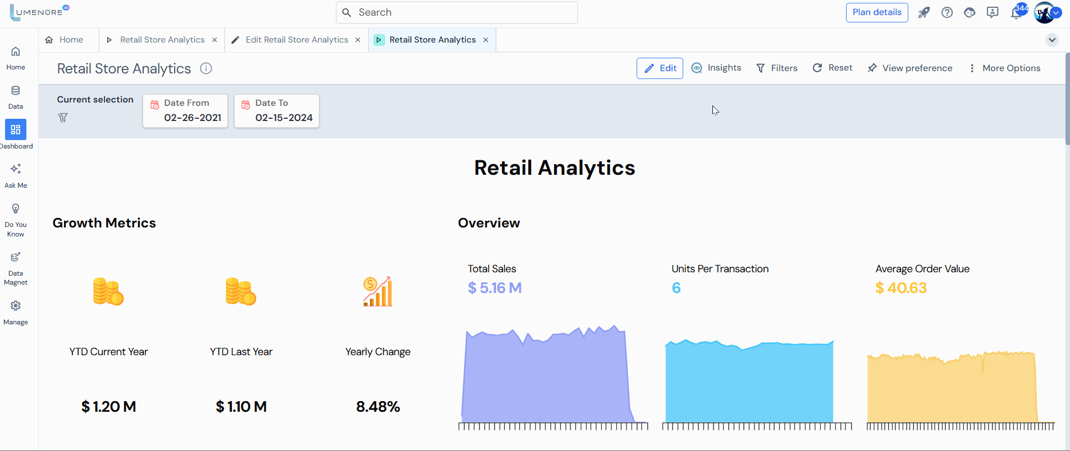
Task: Open the notifications bell
Action: [1016, 13]
